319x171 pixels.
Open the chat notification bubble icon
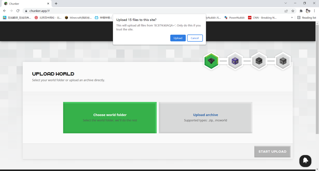305,161
